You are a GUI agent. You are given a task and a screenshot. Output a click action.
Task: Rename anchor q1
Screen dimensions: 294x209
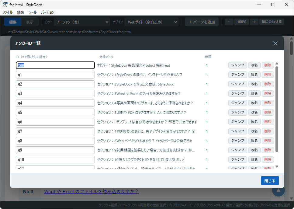click(x=254, y=75)
